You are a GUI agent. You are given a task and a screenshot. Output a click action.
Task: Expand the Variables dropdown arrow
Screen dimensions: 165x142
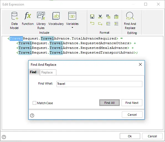click(72, 28)
